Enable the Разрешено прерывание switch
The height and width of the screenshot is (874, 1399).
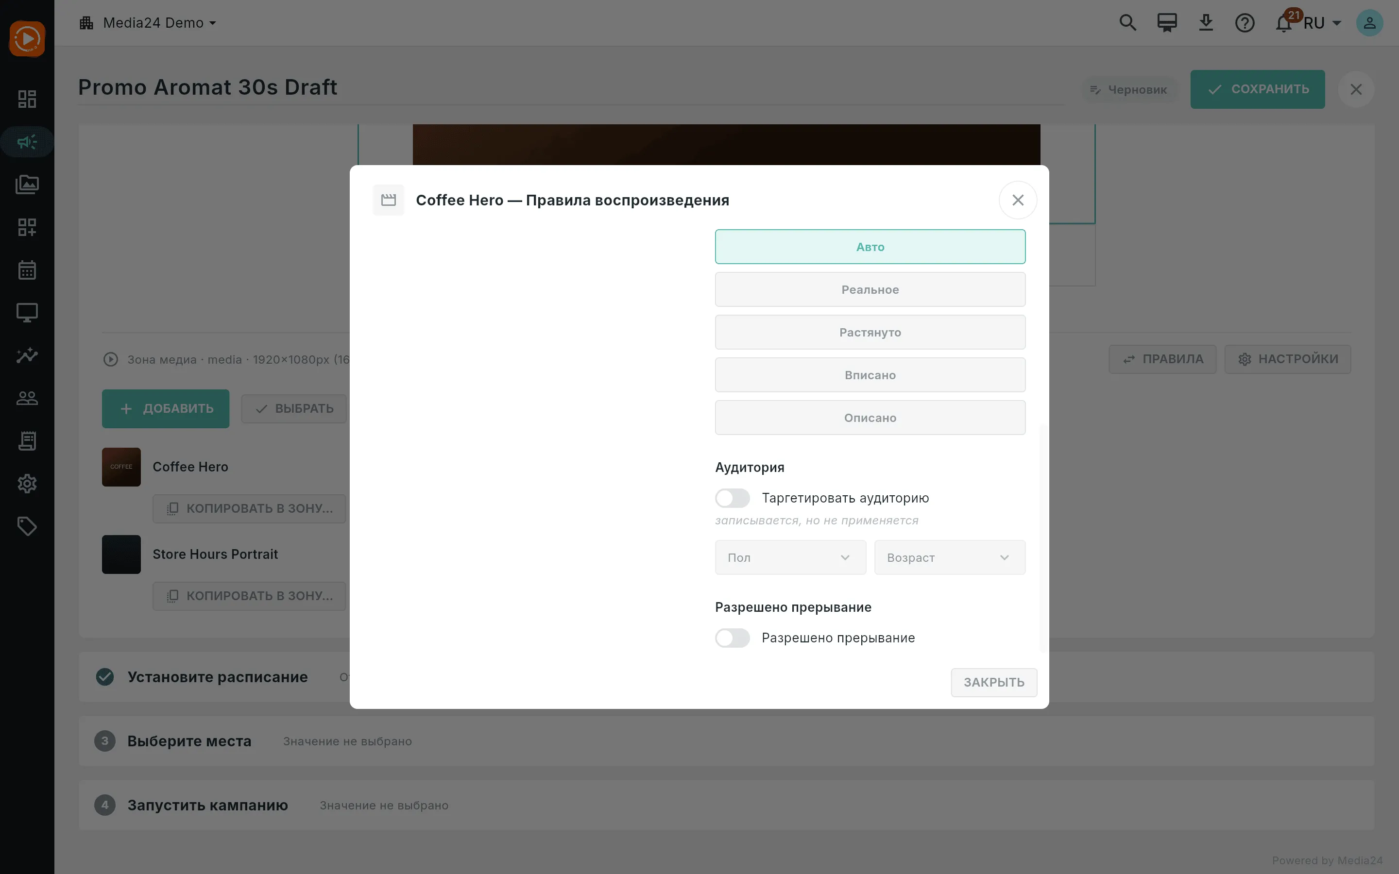coord(733,638)
